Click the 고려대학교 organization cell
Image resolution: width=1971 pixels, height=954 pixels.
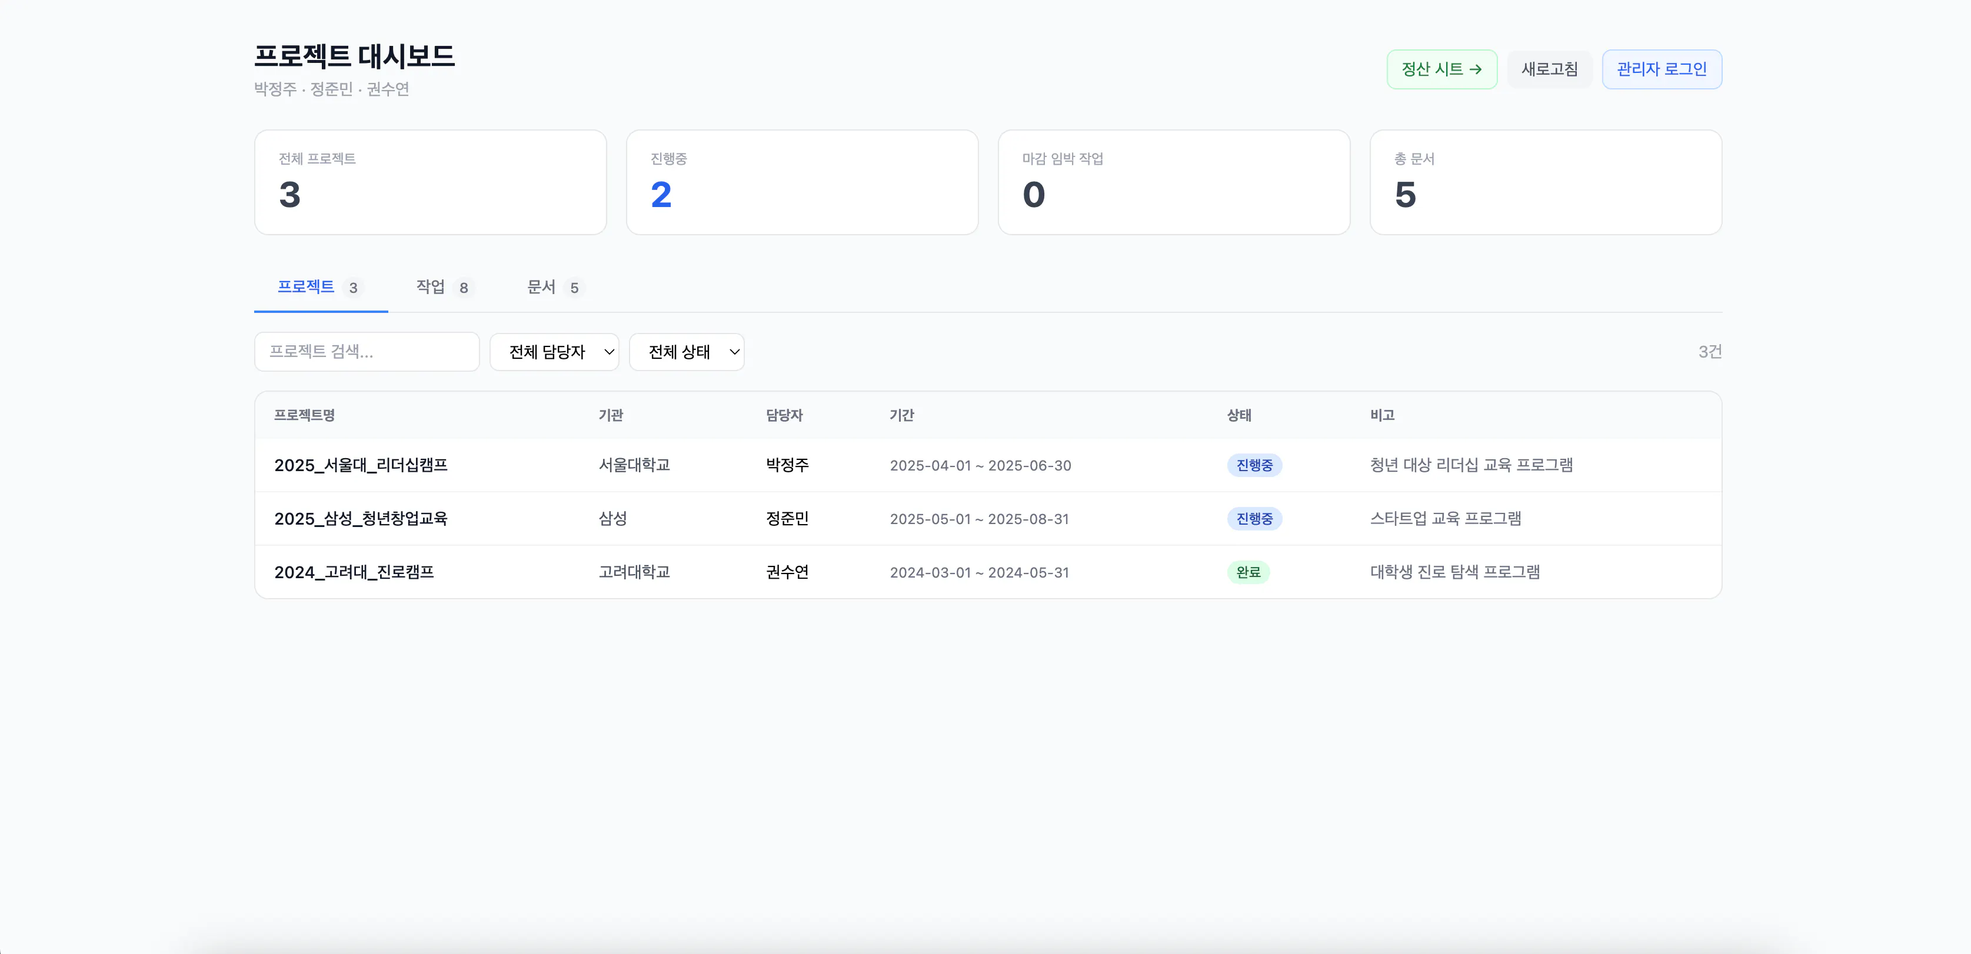634,572
